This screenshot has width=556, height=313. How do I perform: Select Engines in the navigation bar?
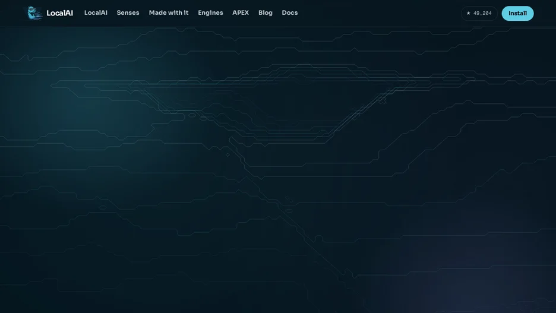[x=211, y=12]
